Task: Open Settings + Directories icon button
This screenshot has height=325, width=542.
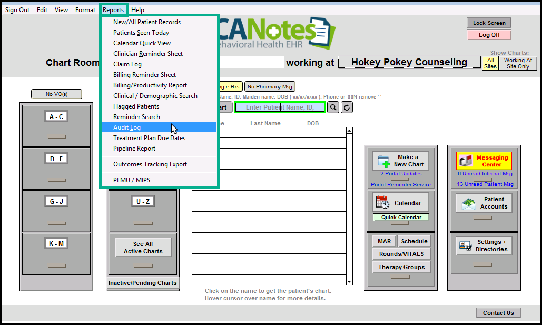Action: point(484,245)
